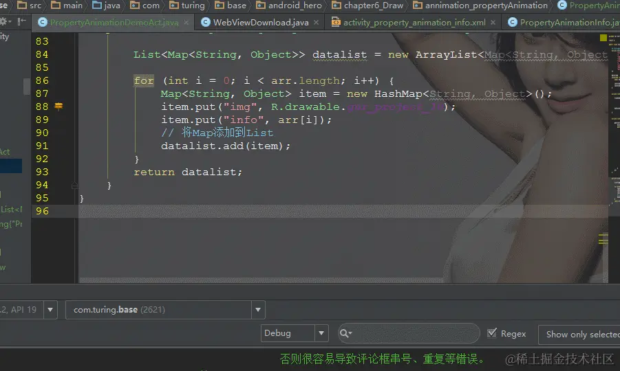Click 'ArrayList' on line 84
Image resolution: width=620 pixels, height=371 pixels.
click(x=447, y=54)
